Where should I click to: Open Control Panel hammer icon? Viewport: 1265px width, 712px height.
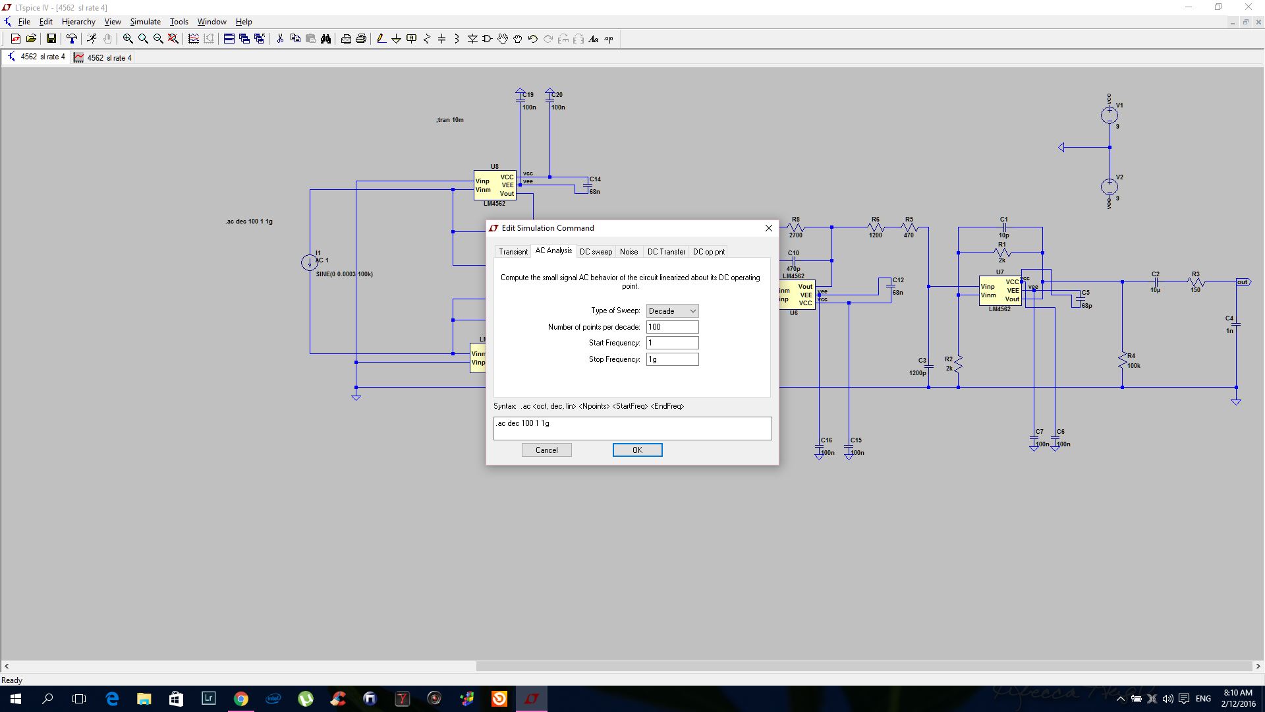point(72,39)
